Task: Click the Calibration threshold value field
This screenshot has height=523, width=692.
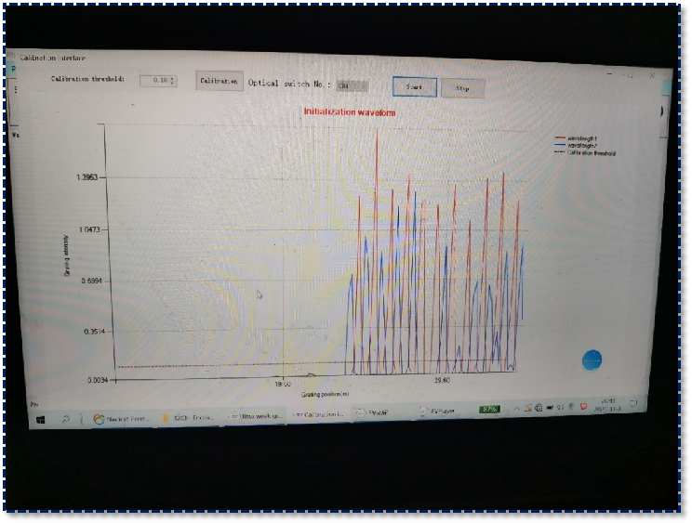Action: pos(154,81)
